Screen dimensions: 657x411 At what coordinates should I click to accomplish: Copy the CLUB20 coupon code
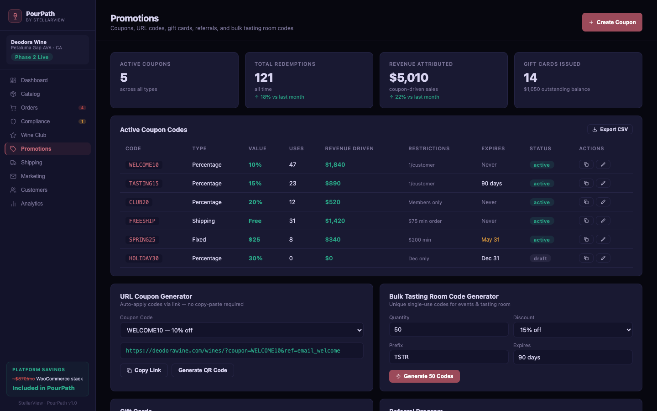pos(586,202)
